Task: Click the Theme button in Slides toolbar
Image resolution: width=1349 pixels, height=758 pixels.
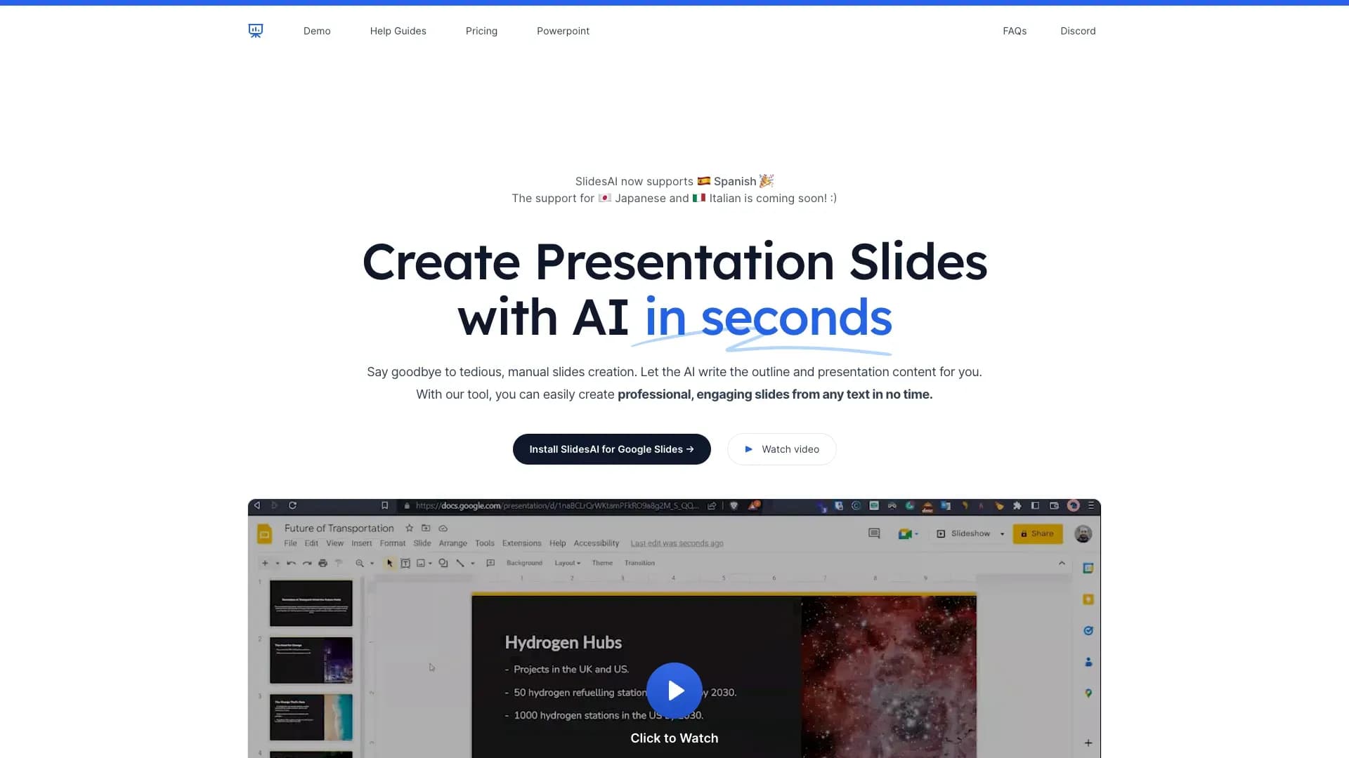Action: (x=602, y=563)
